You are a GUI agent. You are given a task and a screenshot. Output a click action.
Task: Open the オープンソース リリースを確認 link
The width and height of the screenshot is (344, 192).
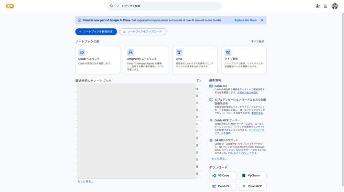[x=239, y=131]
